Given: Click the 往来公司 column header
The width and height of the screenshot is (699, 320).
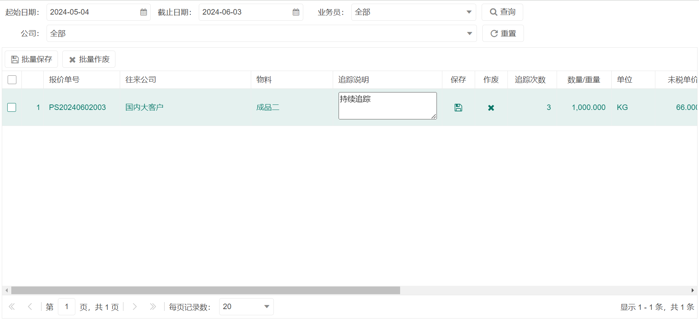Looking at the screenshot, I should point(186,80).
